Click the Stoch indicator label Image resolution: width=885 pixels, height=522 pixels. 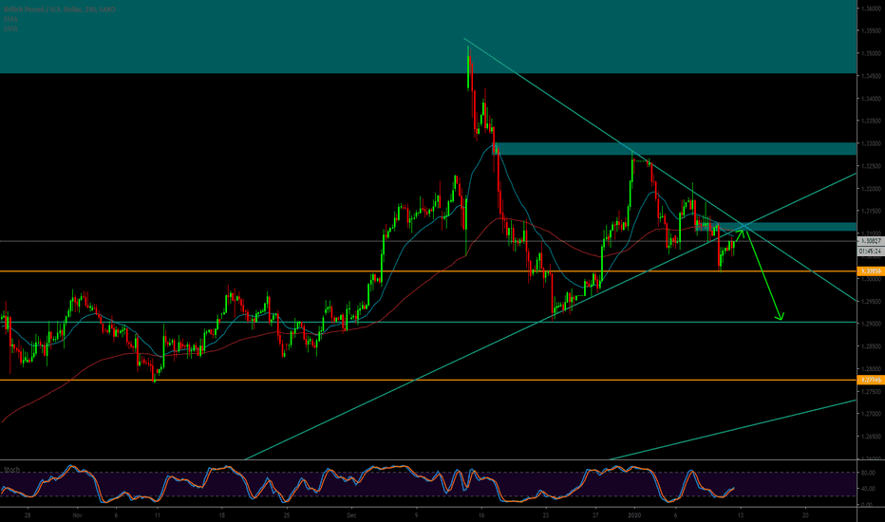12,468
